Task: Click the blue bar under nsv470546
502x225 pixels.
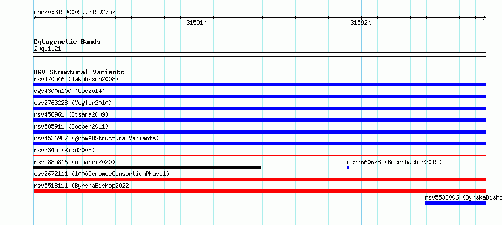Action: coord(259,85)
